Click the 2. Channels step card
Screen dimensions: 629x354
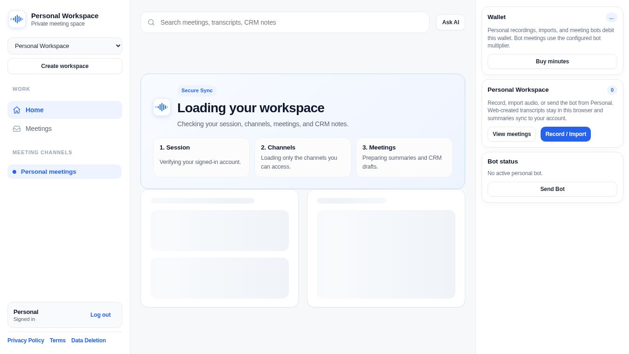(303, 157)
